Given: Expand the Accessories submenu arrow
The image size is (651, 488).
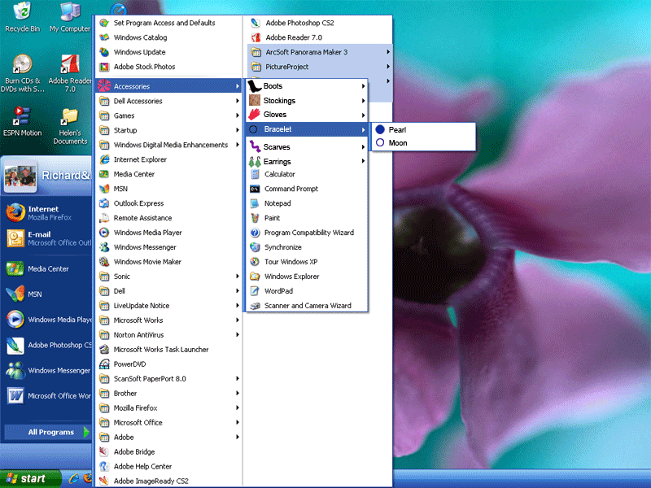Looking at the screenshot, I should pos(238,86).
